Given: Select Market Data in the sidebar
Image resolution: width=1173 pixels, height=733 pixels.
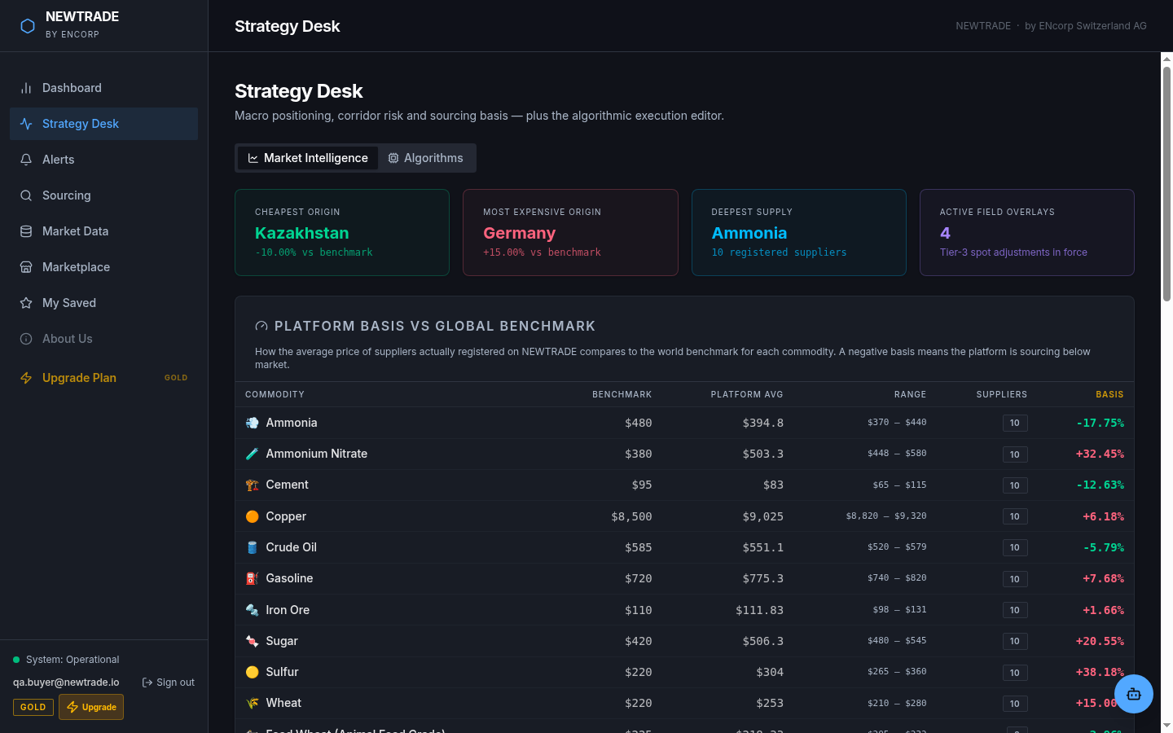Looking at the screenshot, I should [103, 231].
